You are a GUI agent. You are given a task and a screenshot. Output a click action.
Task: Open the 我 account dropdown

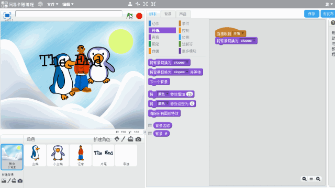(329, 4)
